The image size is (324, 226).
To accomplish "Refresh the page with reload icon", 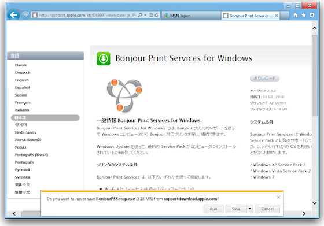I will coord(156,15).
